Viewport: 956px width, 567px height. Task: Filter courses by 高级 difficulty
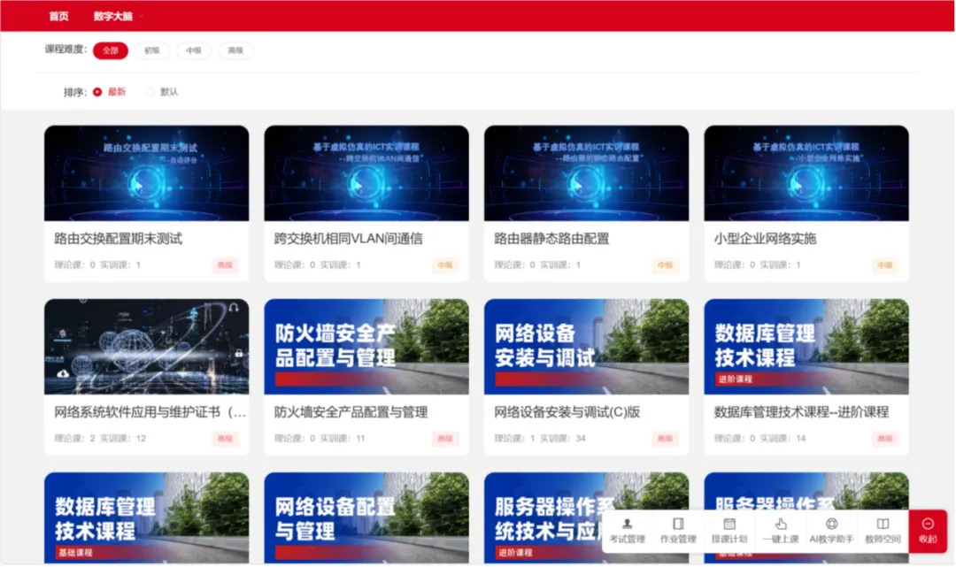point(235,51)
